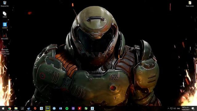Click the highlighted active taskbar app
This screenshot has width=197, height=111.
48,108
